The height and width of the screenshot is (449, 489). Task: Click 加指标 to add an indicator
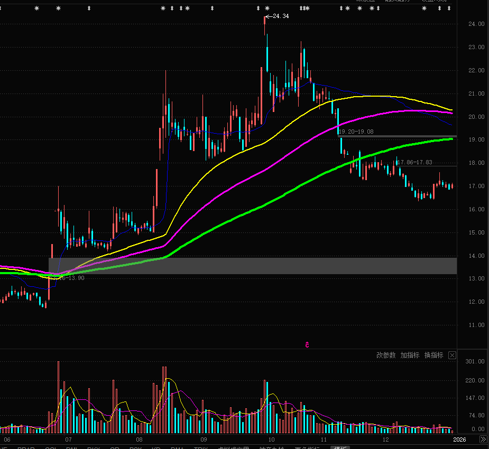click(410, 356)
